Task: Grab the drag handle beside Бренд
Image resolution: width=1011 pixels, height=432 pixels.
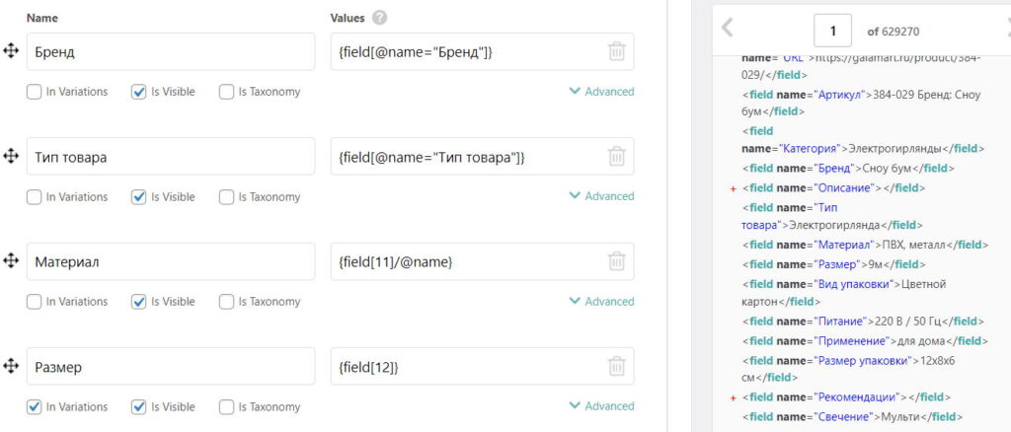Action: (12, 51)
